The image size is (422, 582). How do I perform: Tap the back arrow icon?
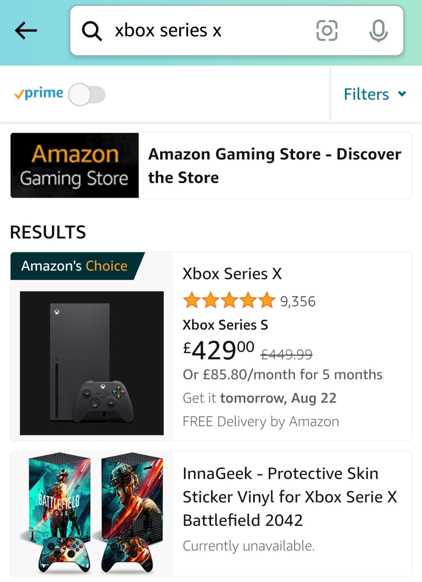(26, 30)
